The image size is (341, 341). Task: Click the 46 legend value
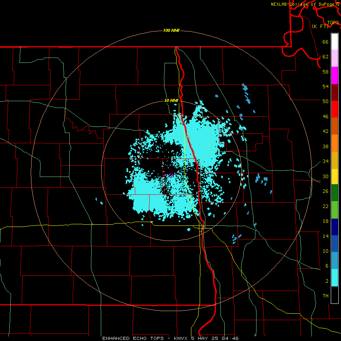(x=325, y=117)
